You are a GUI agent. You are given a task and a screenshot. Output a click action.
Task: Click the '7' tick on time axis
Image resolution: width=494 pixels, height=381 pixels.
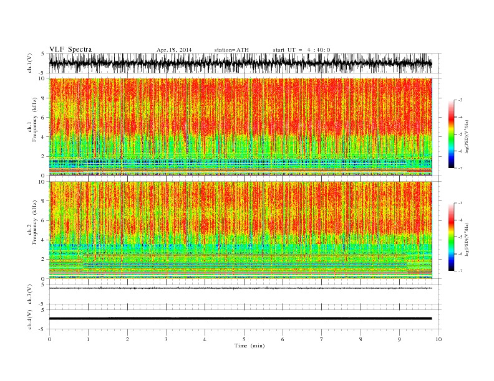(322, 339)
